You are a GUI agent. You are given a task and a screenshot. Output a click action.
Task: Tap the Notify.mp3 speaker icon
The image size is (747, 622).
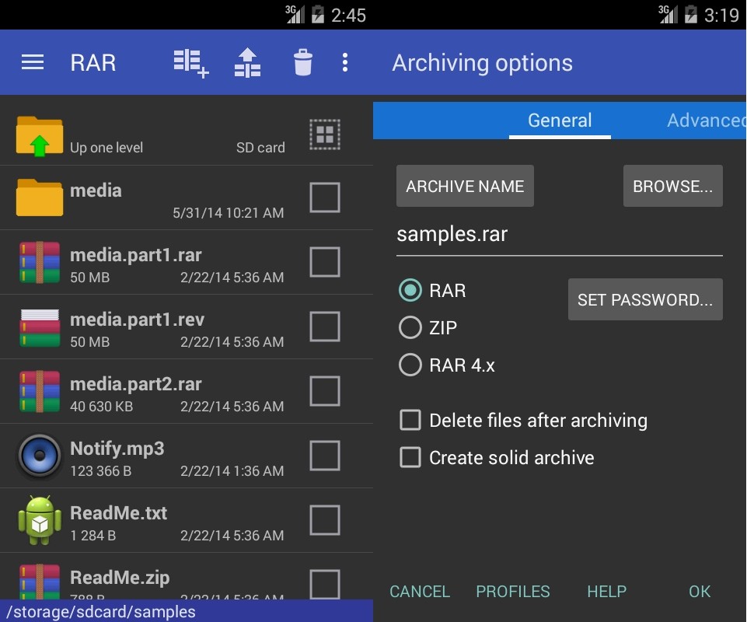click(x=40, y=456)
